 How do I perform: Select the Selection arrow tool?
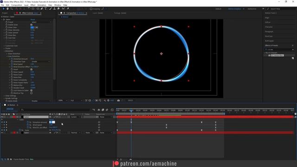click(4, 9)
